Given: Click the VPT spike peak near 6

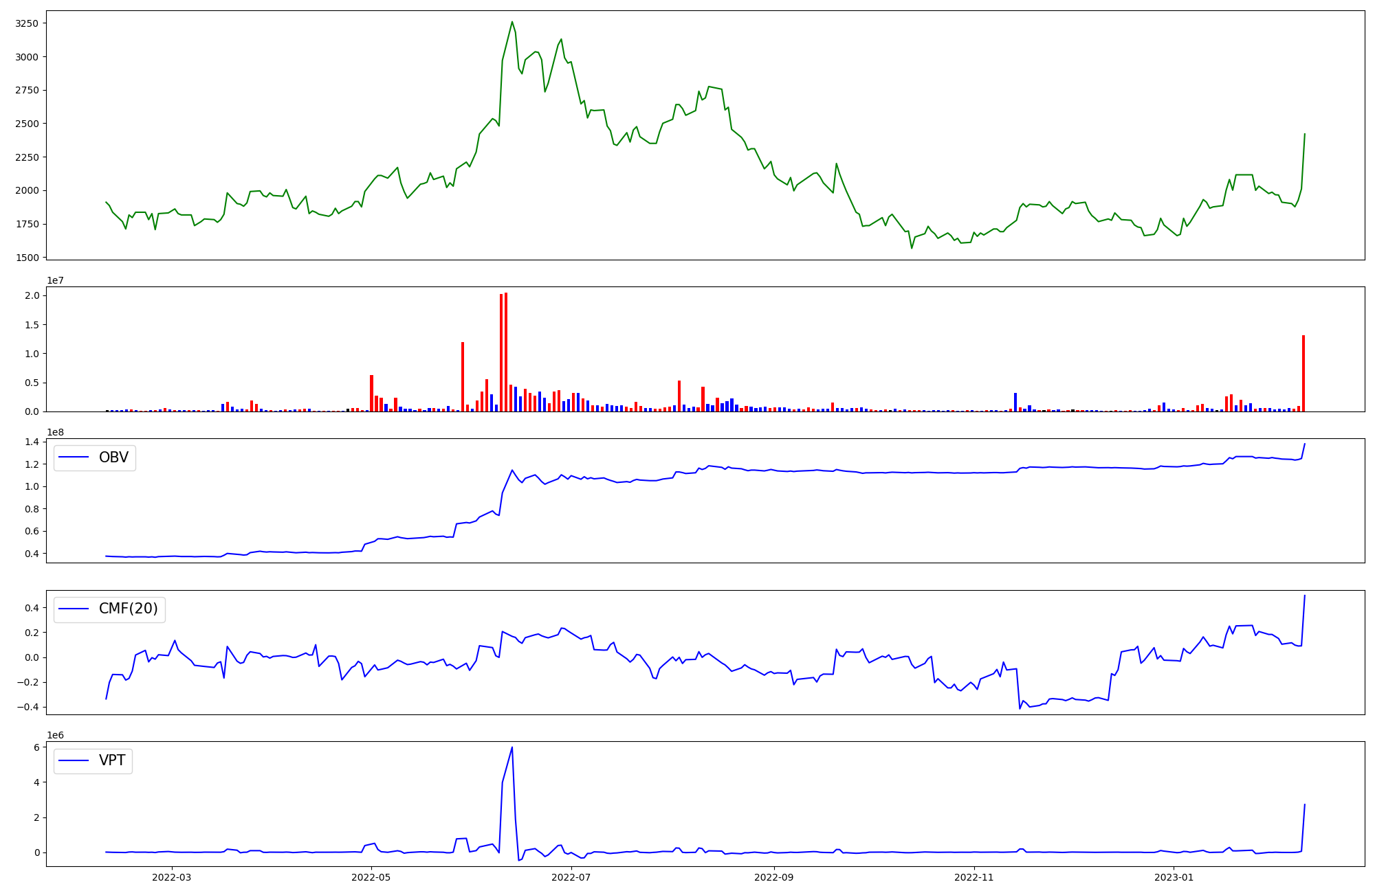Looking at the screenshot, I should 512,747.
